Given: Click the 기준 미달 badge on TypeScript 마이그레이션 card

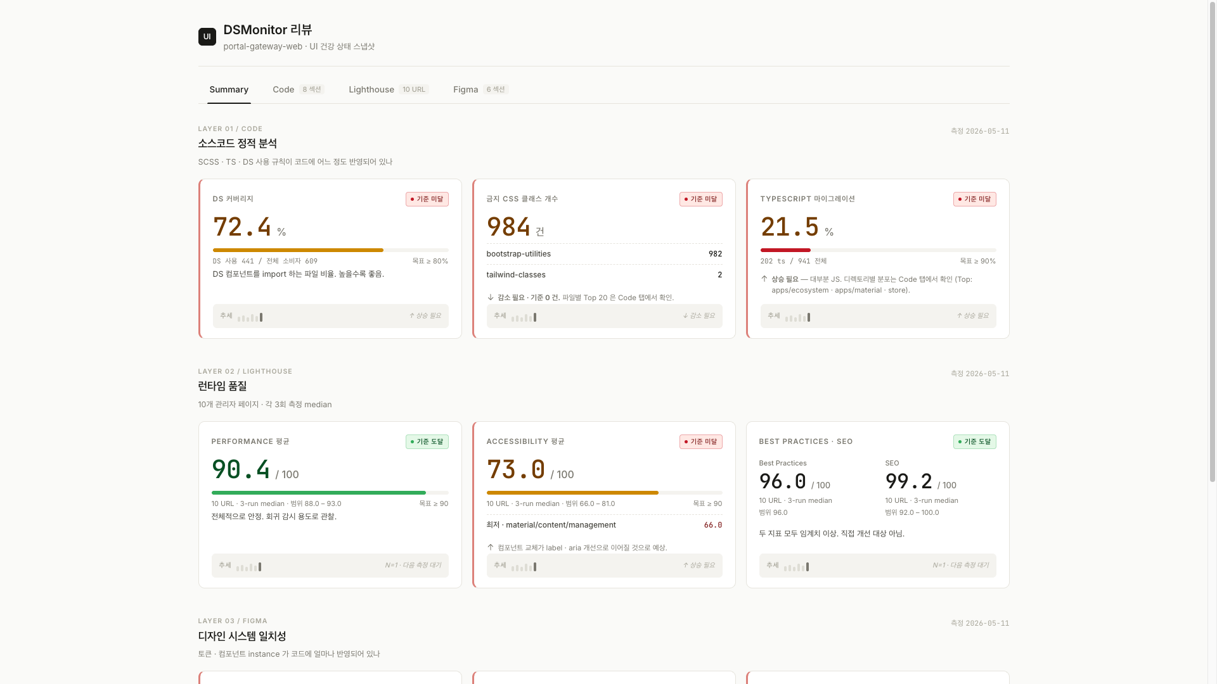Looking at the screenshot, I should pos(975,199).
